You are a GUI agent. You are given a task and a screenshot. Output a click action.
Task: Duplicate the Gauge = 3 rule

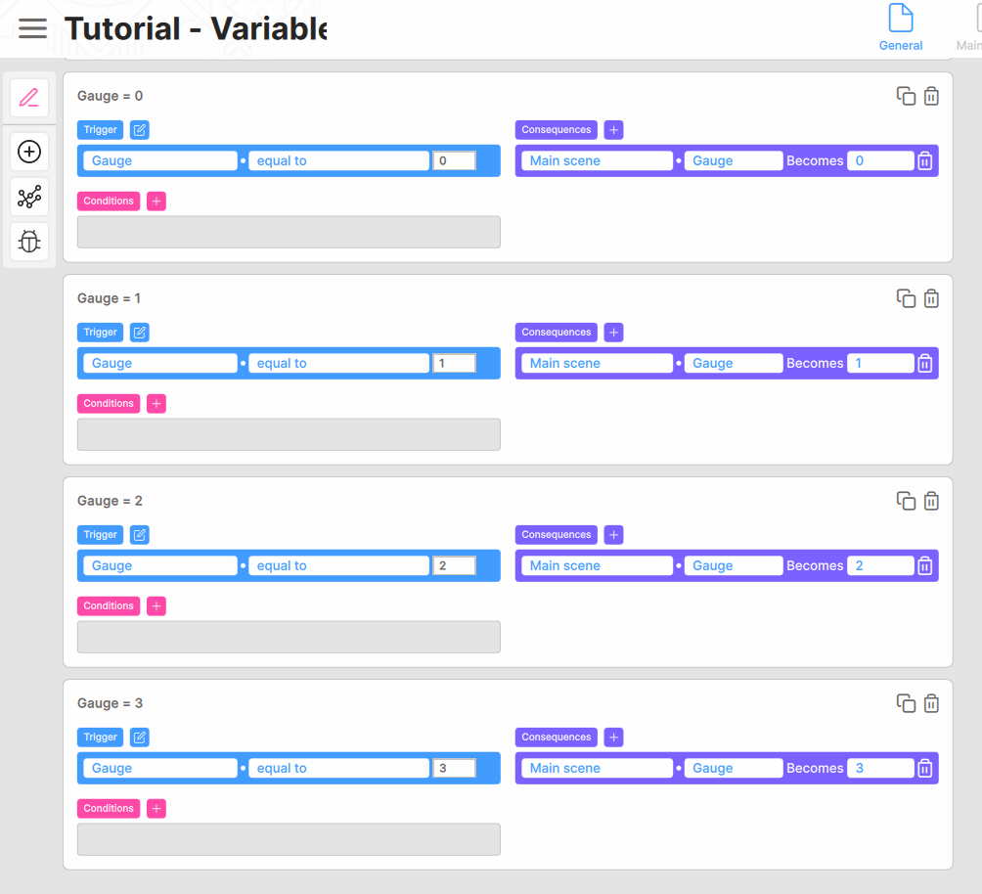pos(906,703)
